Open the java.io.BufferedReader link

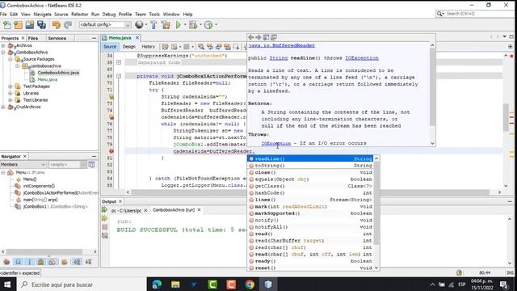282,45
